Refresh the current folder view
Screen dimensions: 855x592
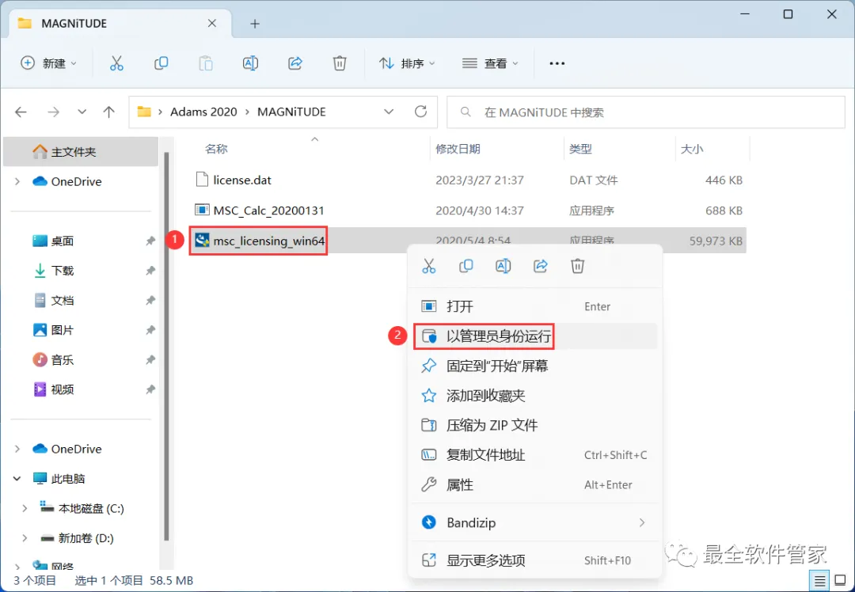coord(420,112)
